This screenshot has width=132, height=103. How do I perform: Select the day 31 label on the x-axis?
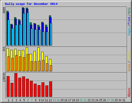(124, 100)
